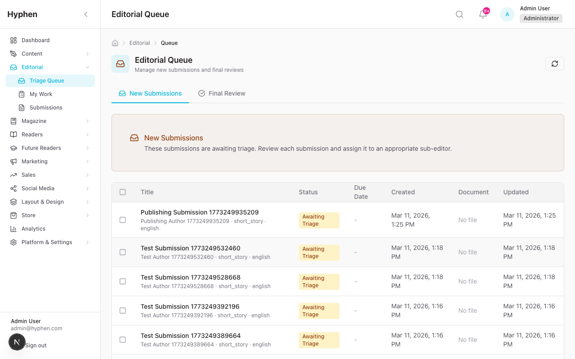Click the Analytics bar chart icon
This screenshot has height=359, width=575.
point(13,229)
